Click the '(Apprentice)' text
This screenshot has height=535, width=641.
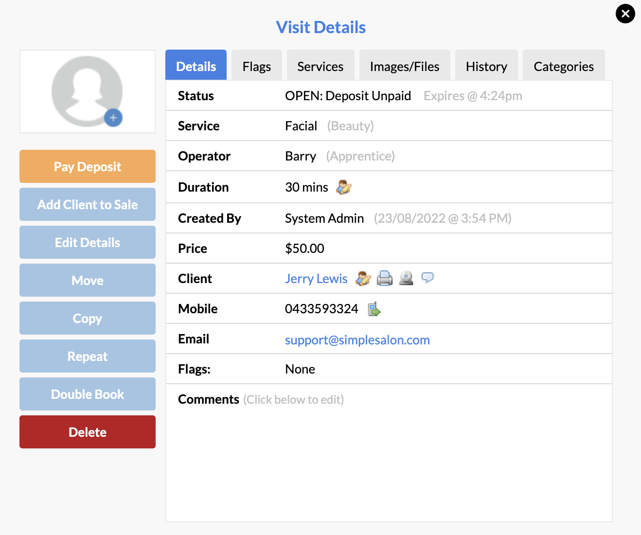pos(360,156)
